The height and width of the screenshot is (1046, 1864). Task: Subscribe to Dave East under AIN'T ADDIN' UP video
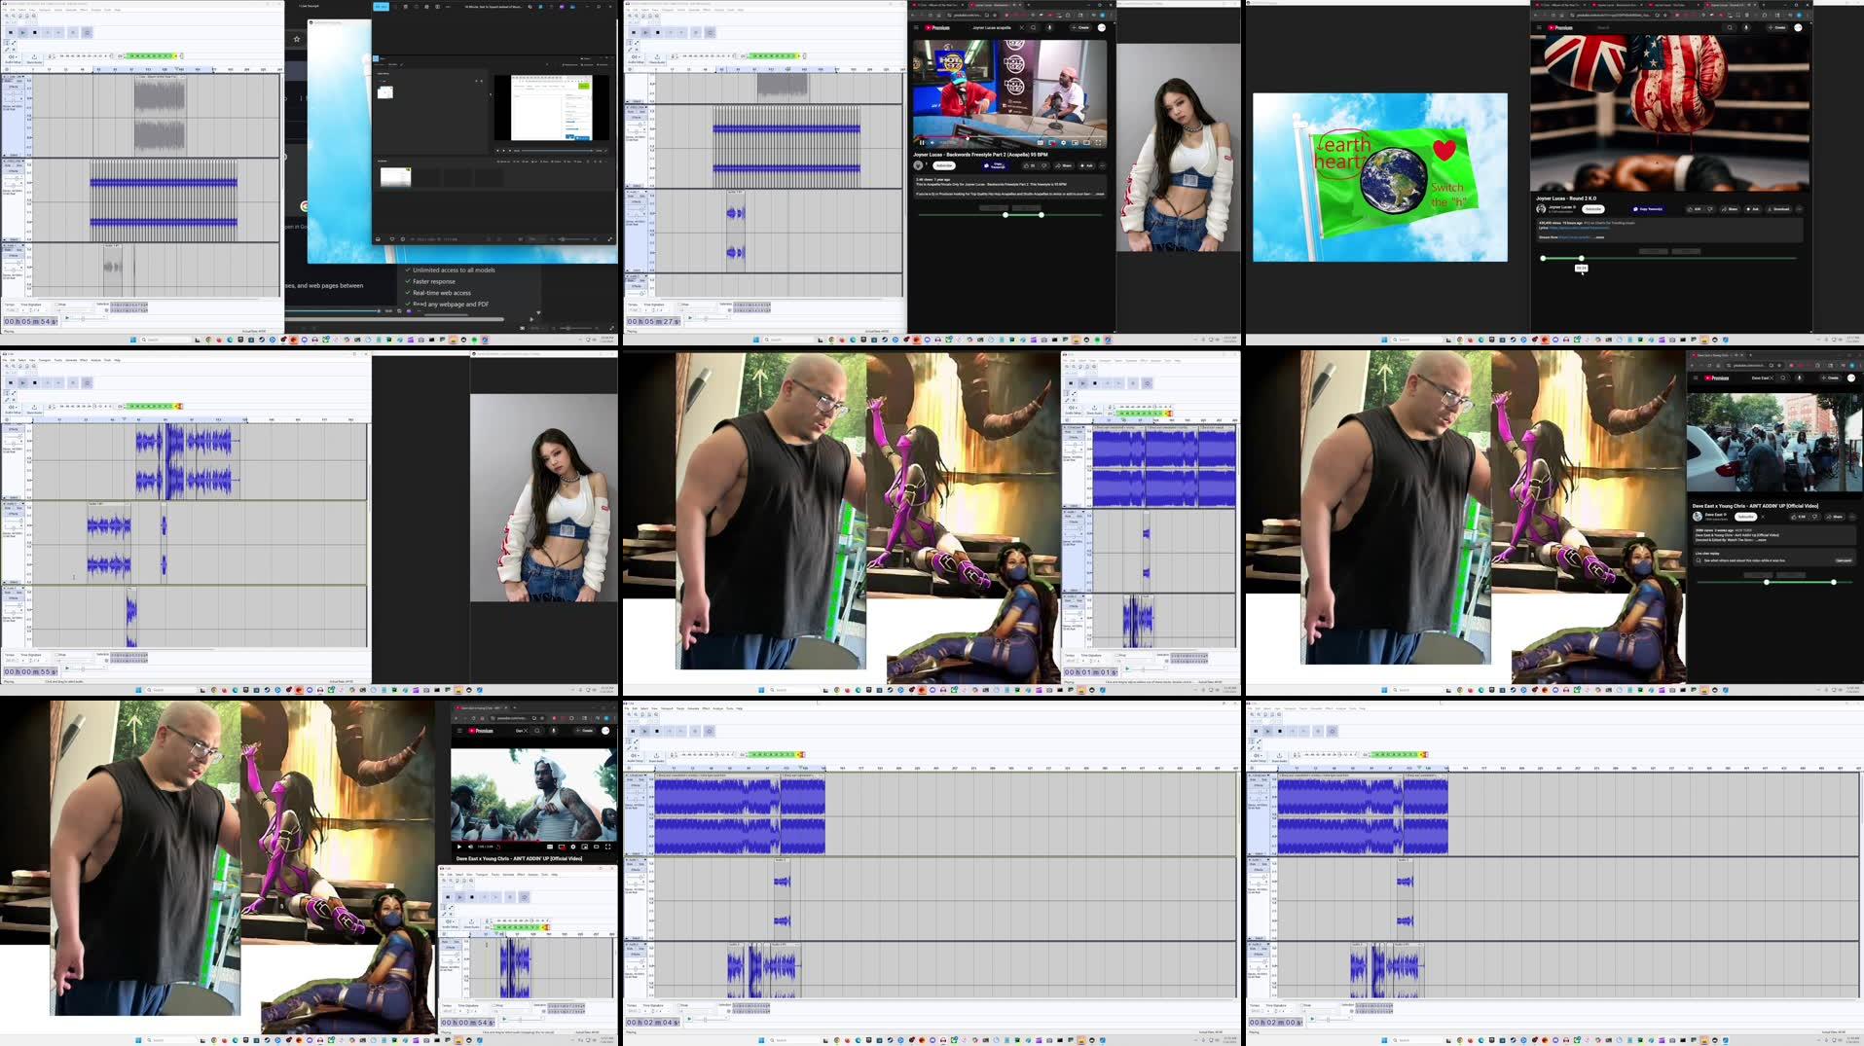pos(1746,517)
